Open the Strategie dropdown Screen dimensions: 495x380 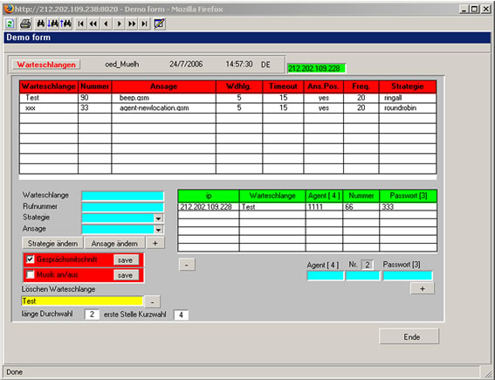(x=159, y=218)
